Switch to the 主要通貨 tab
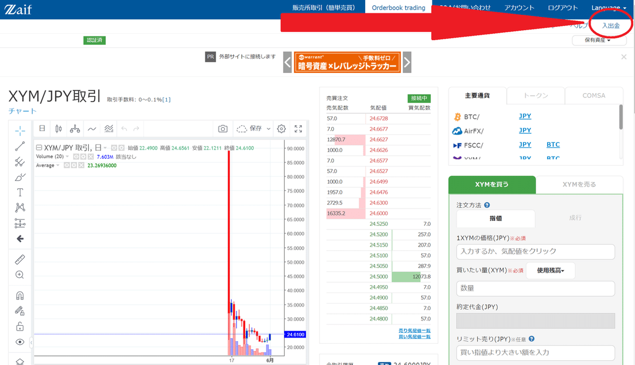 tap(477, 96)
